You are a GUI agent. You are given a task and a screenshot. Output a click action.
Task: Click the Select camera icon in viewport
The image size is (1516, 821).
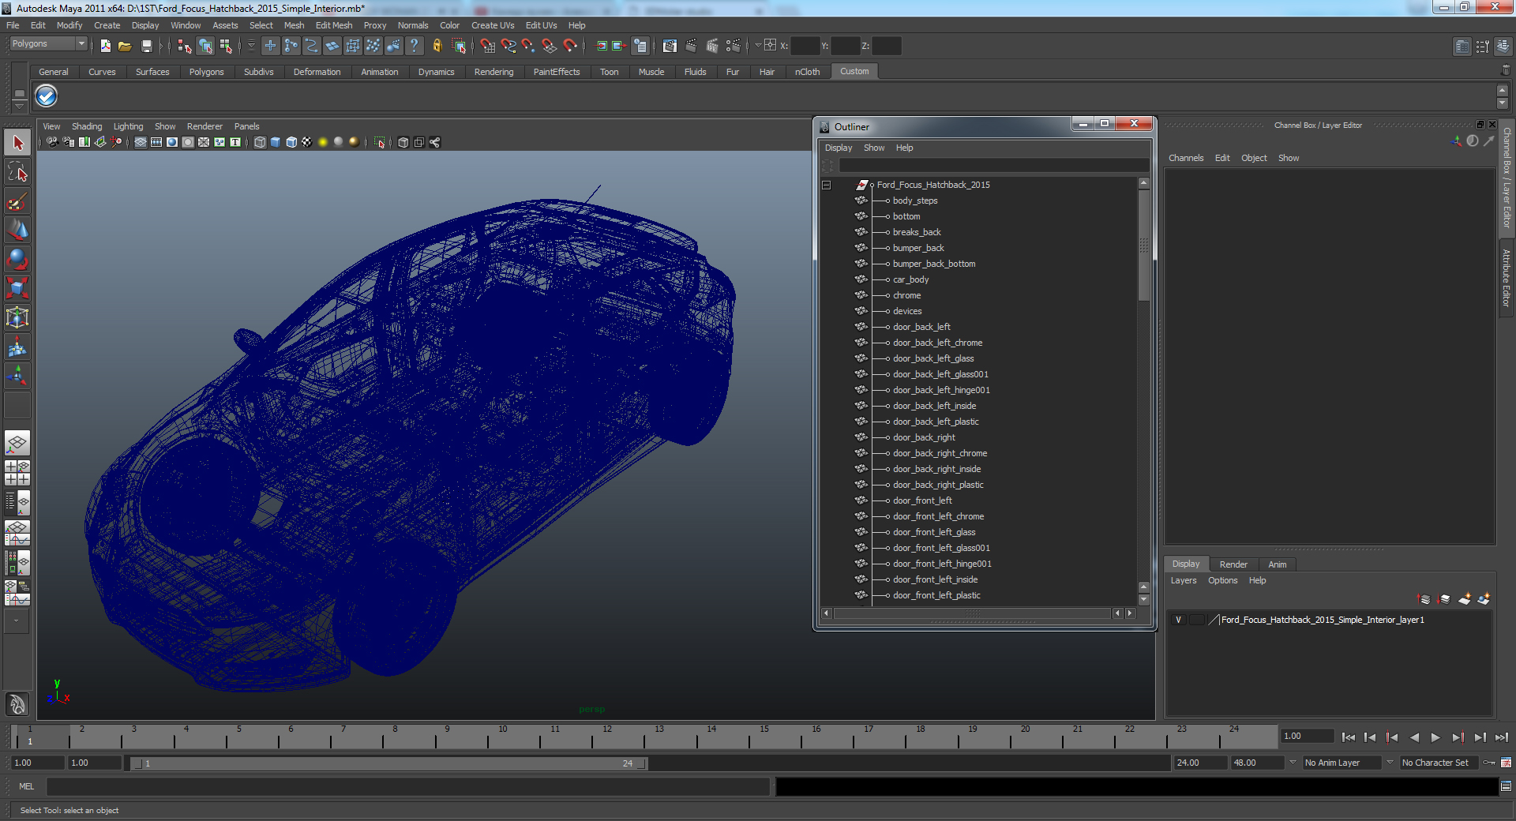[52, 142]
